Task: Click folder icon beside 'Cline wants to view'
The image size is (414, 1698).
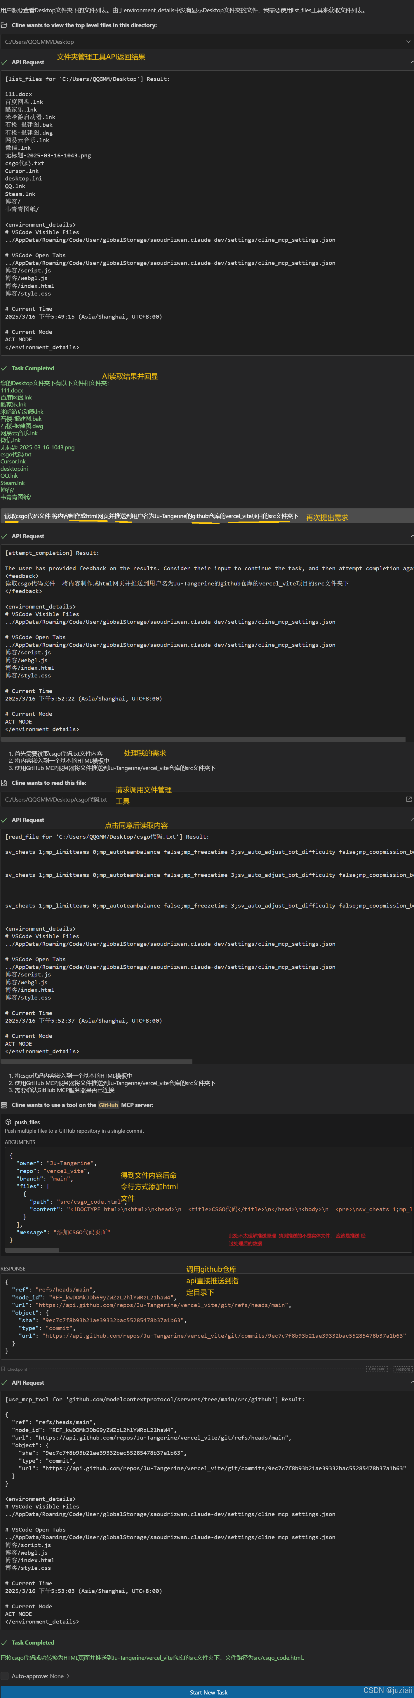Action: coord(4,25)
